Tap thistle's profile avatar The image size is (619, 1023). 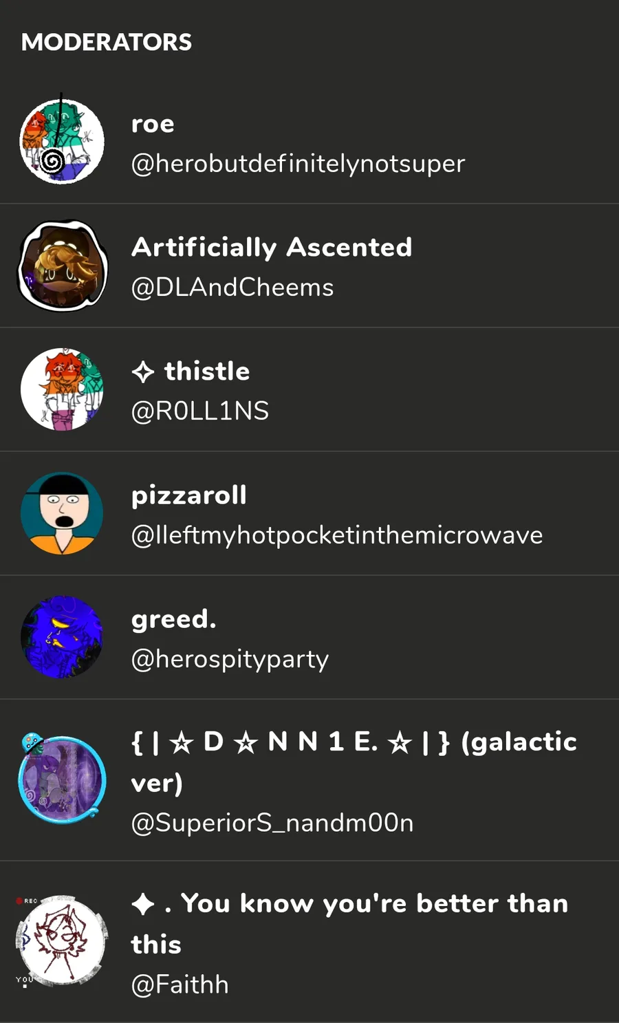pos(62,389)
